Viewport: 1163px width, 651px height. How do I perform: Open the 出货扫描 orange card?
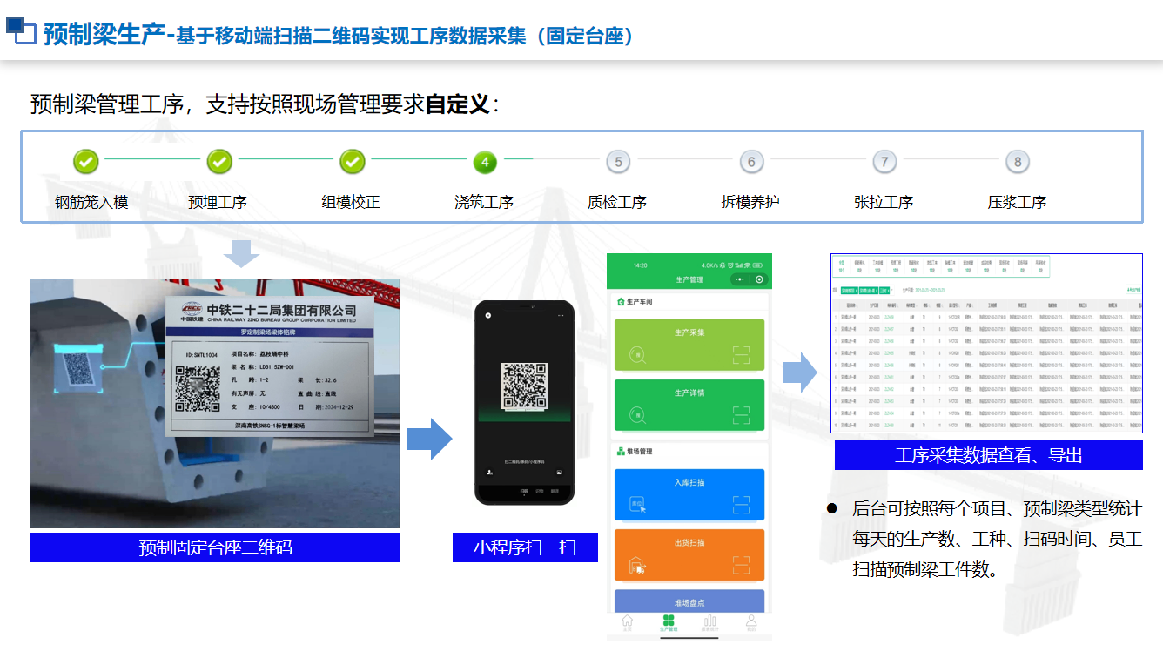[689, 555]
